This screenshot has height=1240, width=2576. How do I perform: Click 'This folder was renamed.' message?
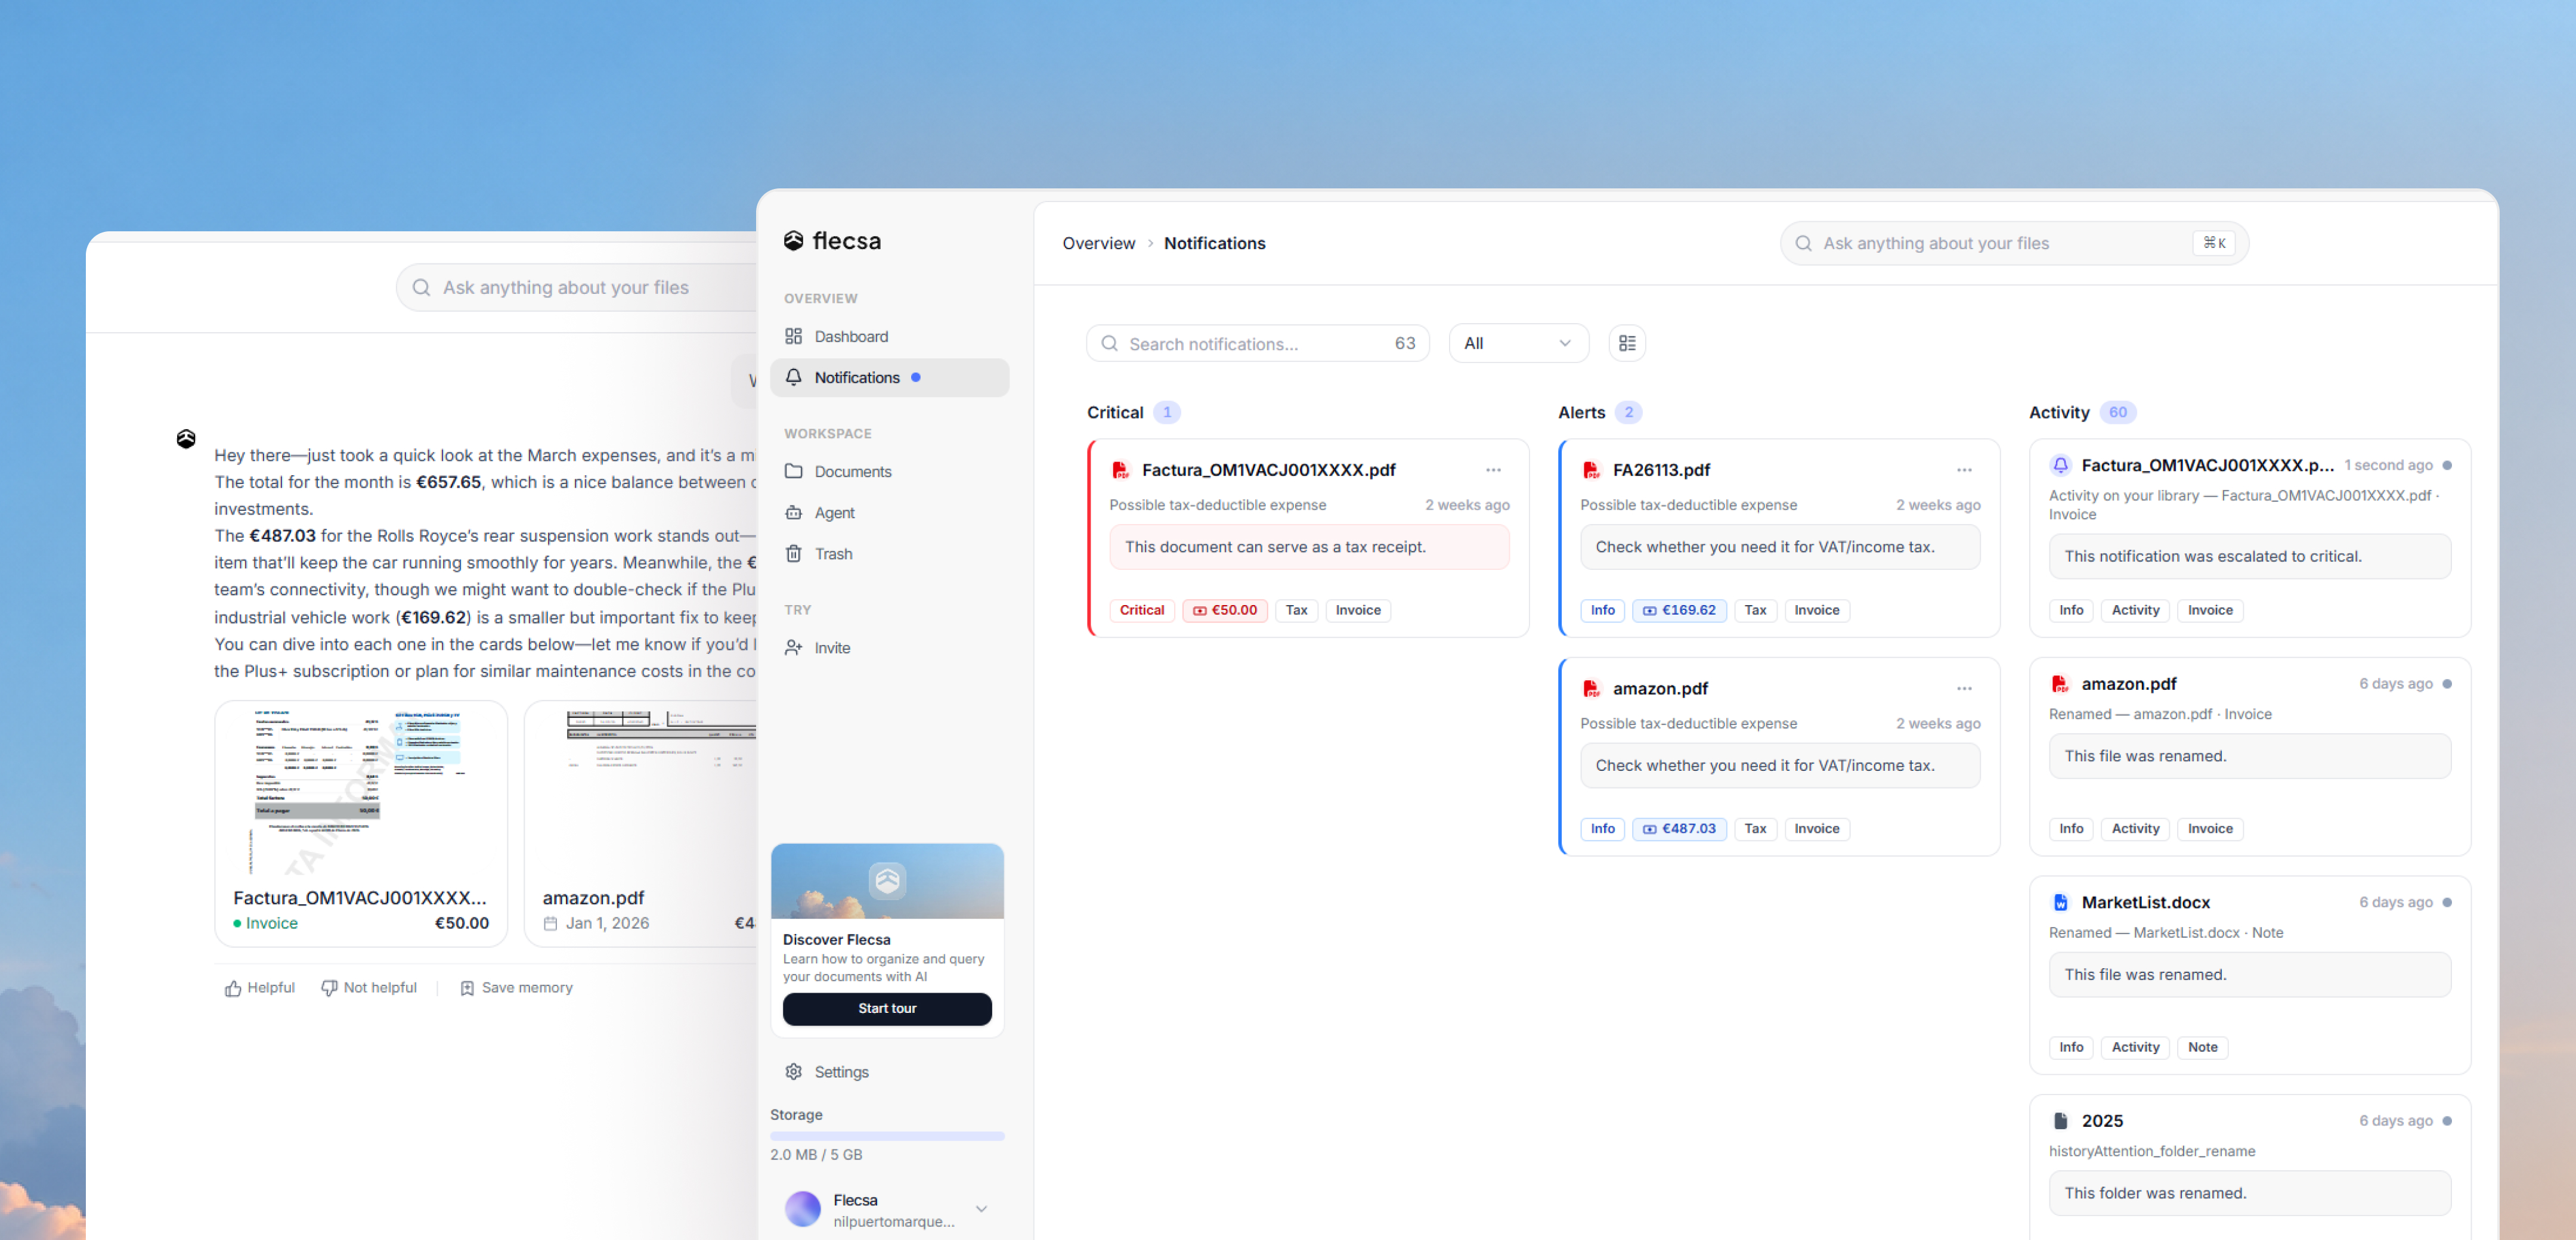tap(2250, 1193)
